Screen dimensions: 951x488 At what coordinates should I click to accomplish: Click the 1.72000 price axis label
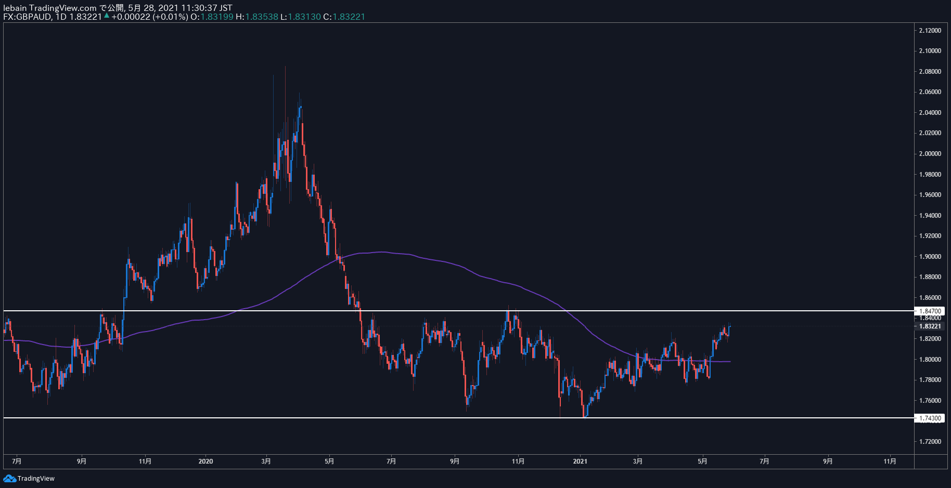[x=930, y=442]
